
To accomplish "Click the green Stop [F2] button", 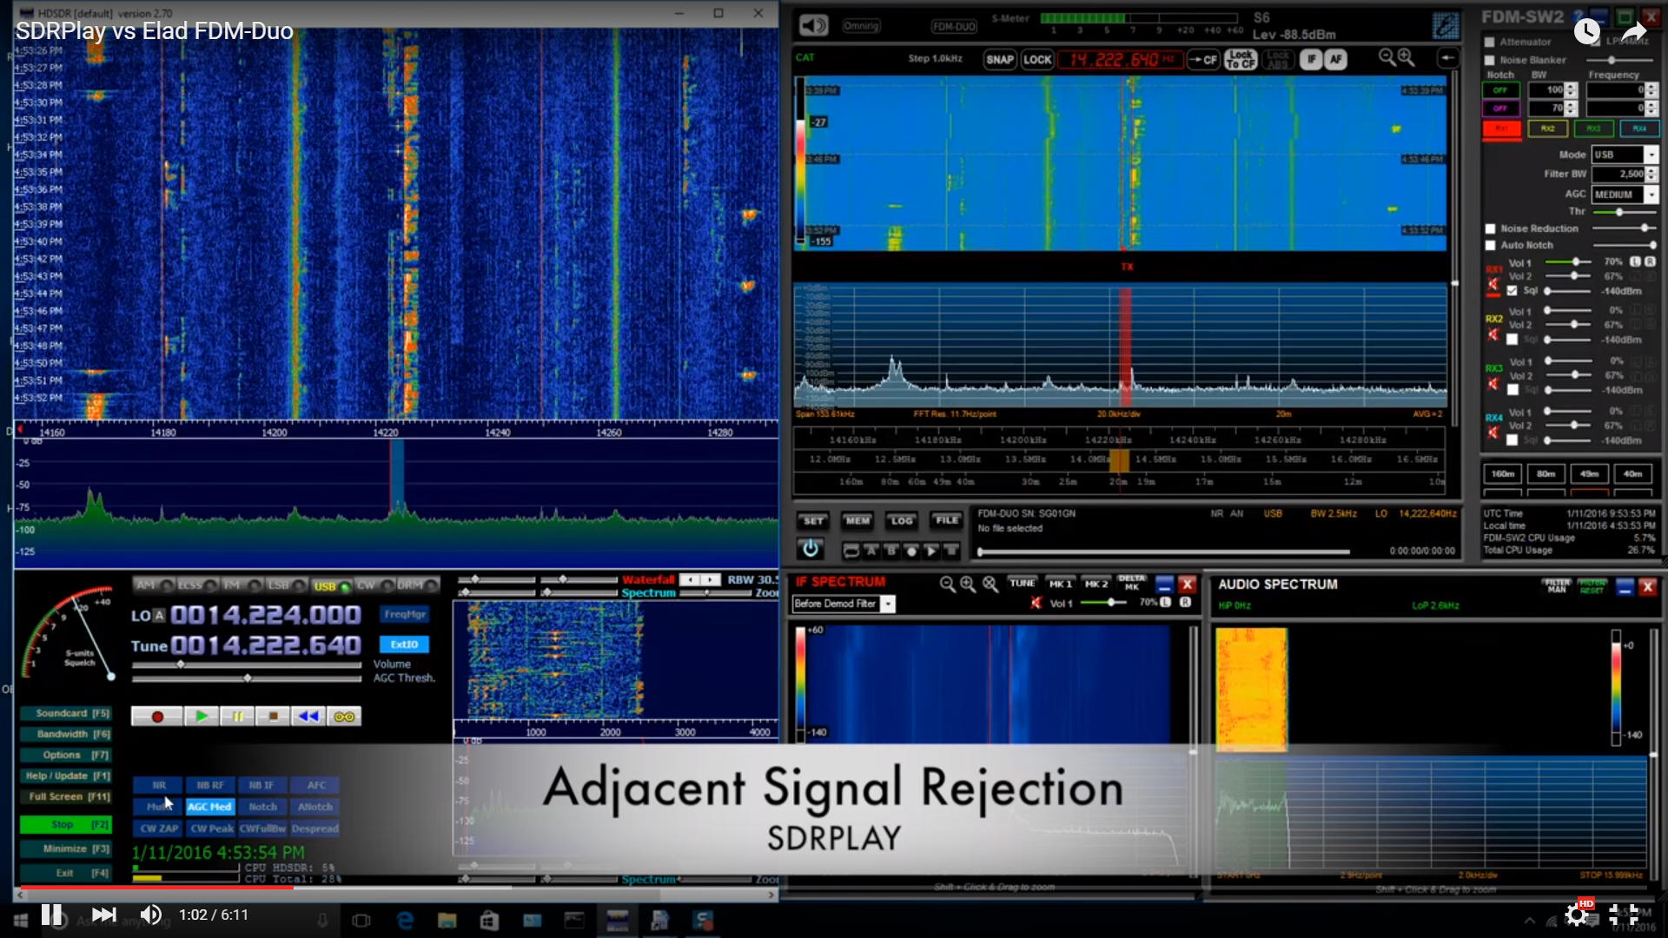I will click(x=66, y=824).
